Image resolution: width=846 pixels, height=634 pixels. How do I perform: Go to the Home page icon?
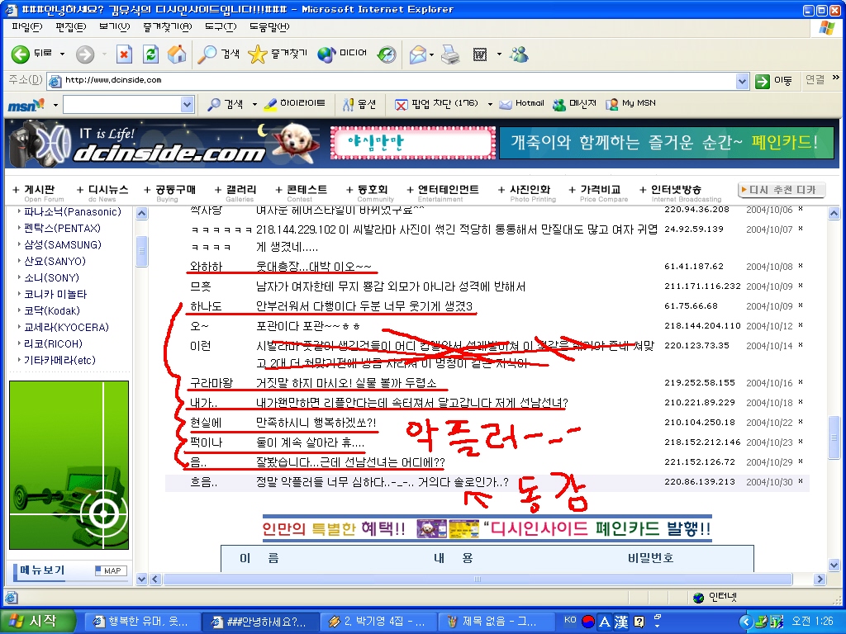coord(177,54)
